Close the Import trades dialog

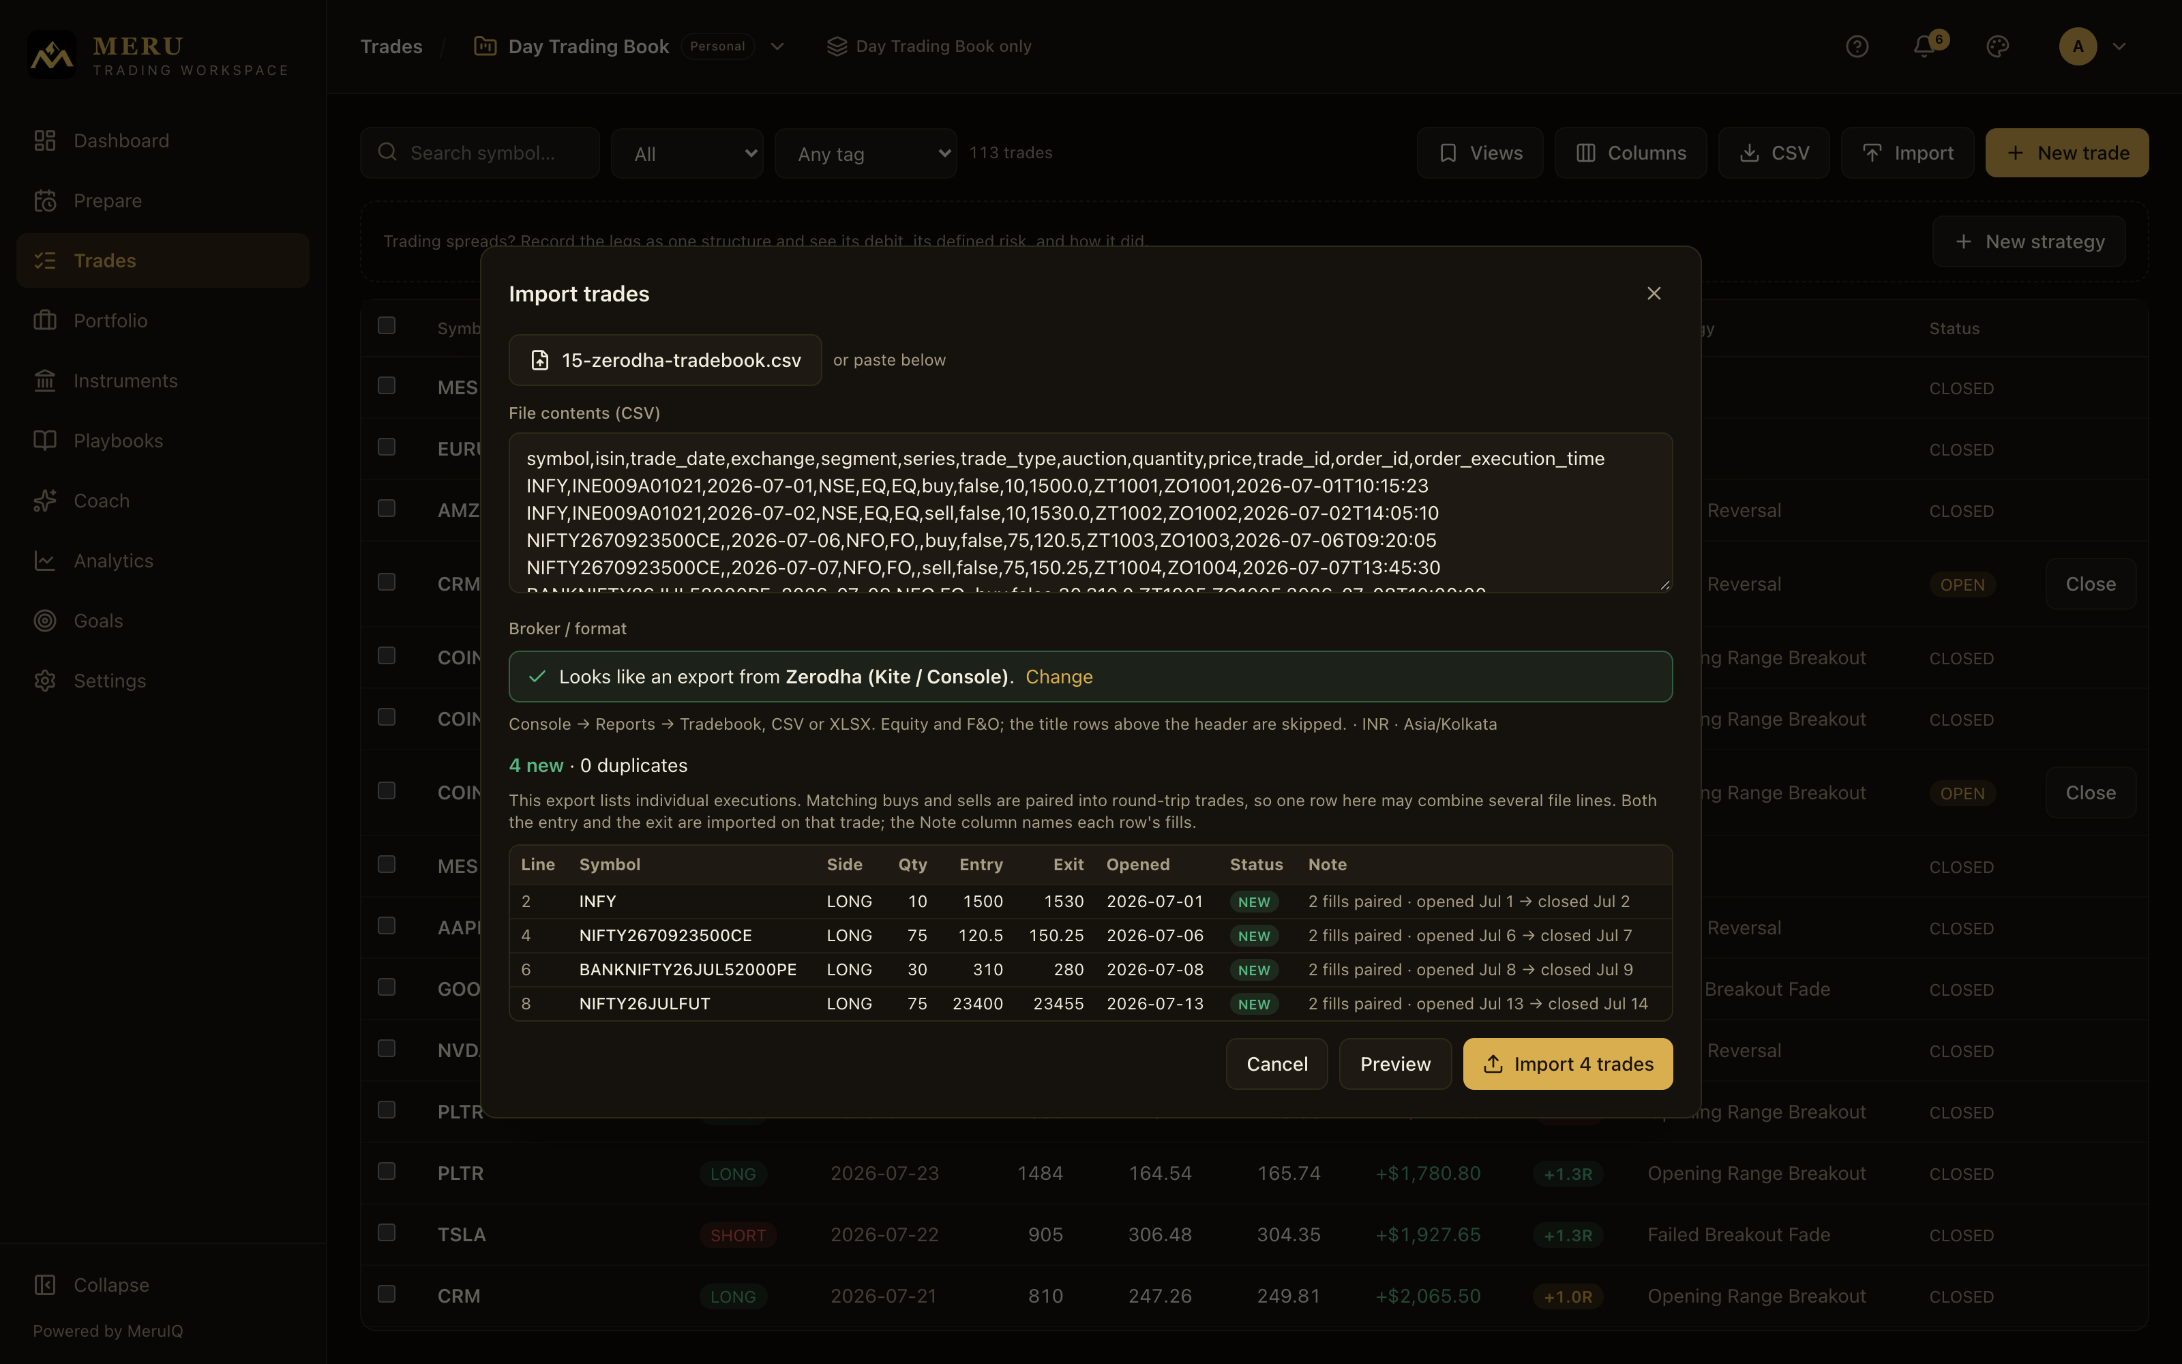pyautogui.click(x=1654, y=293)
